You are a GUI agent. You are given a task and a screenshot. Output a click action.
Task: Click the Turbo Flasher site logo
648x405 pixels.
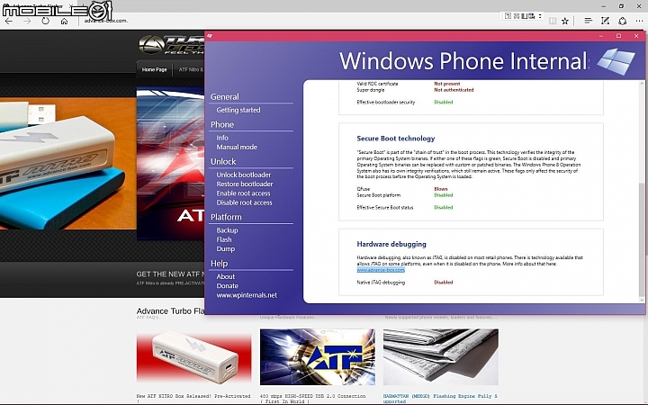point(172,45)
